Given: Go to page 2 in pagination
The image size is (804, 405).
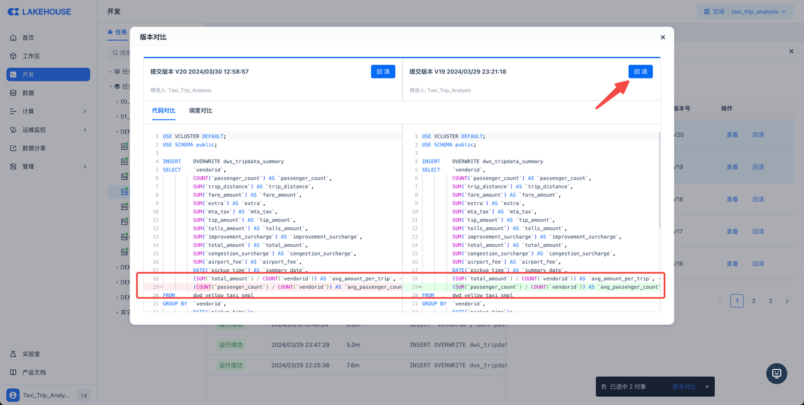Looking at the screenshot, I should click(754, 301).
